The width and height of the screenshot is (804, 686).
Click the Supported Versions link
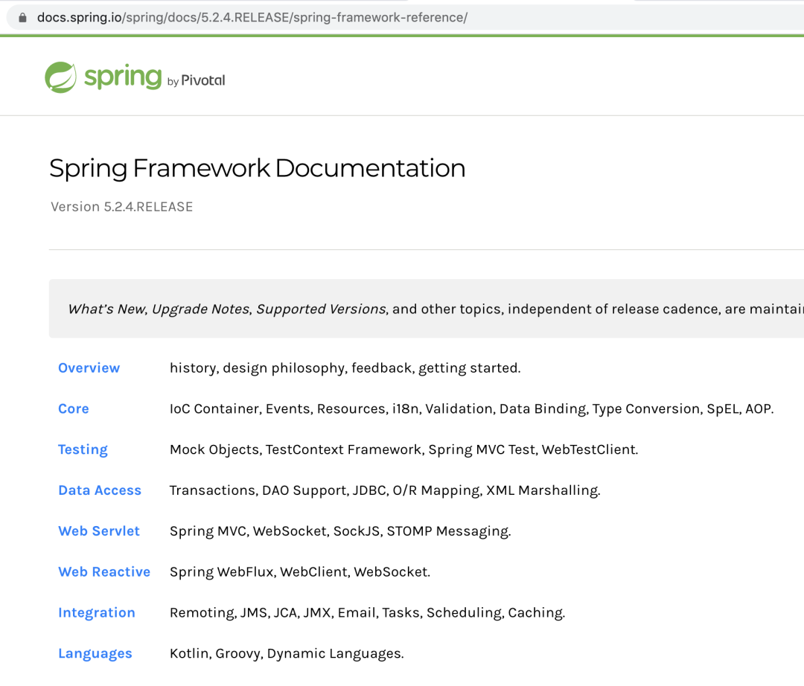point(323,308)
